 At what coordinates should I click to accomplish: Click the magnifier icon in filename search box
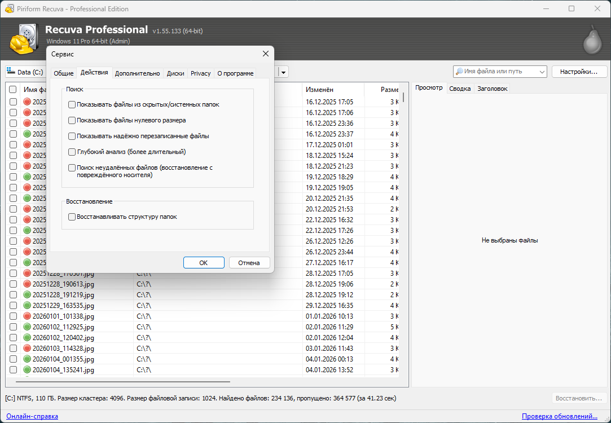(459, 72)
